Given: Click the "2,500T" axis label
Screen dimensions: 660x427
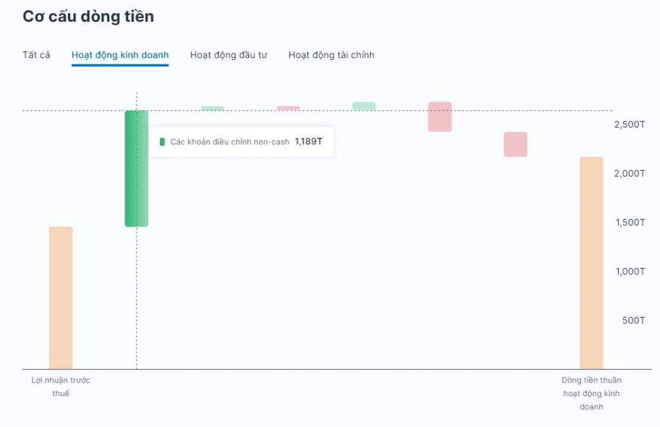Looking at the screenshot, I should [628, 124].
